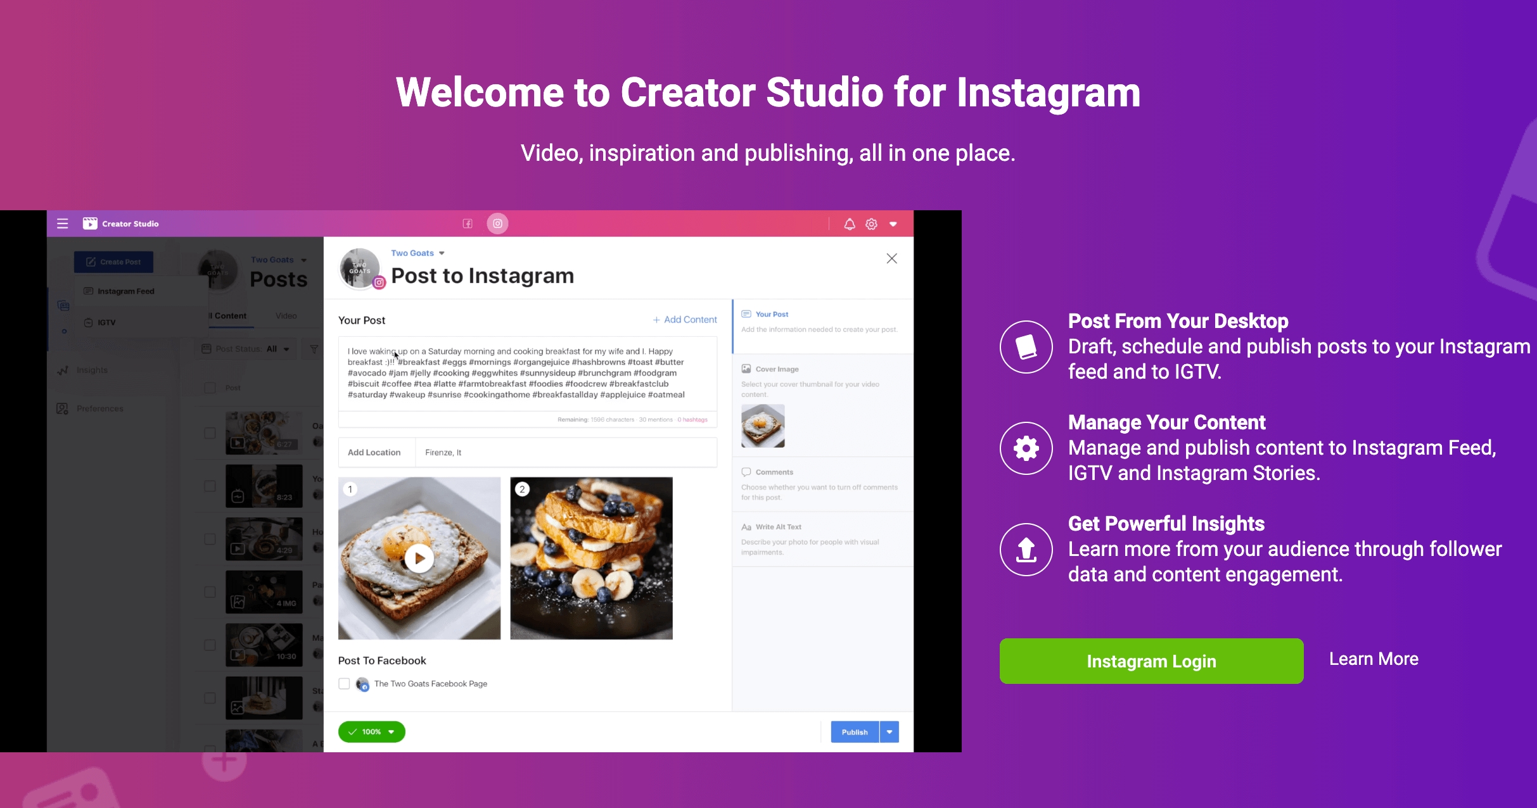Expand the Publish button dropdown arrow
Image resolution: width=1537 pixels, height=808 pixels.
coord(890,731)
